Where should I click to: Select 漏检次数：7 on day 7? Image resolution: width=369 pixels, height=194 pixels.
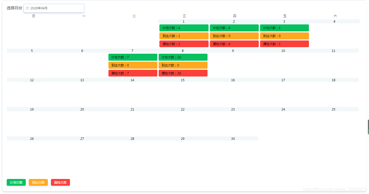click(133, 73)
